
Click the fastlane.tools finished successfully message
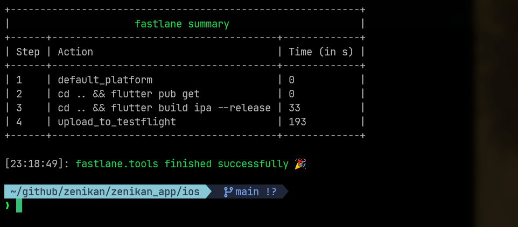point(182,164)
